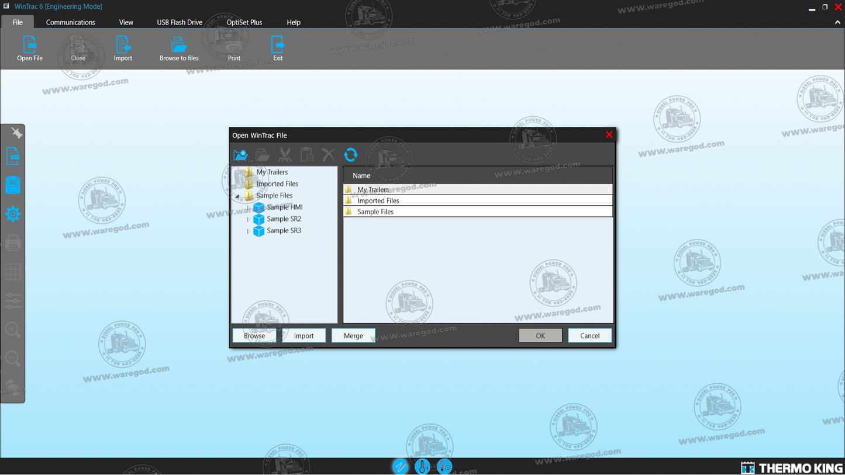Expand the Sample HMI tree node

(248, 208)
